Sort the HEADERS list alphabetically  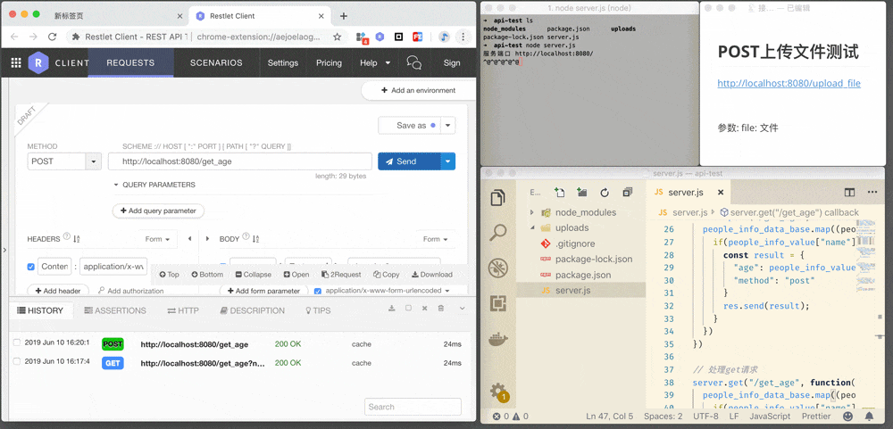tap(78, 239)
